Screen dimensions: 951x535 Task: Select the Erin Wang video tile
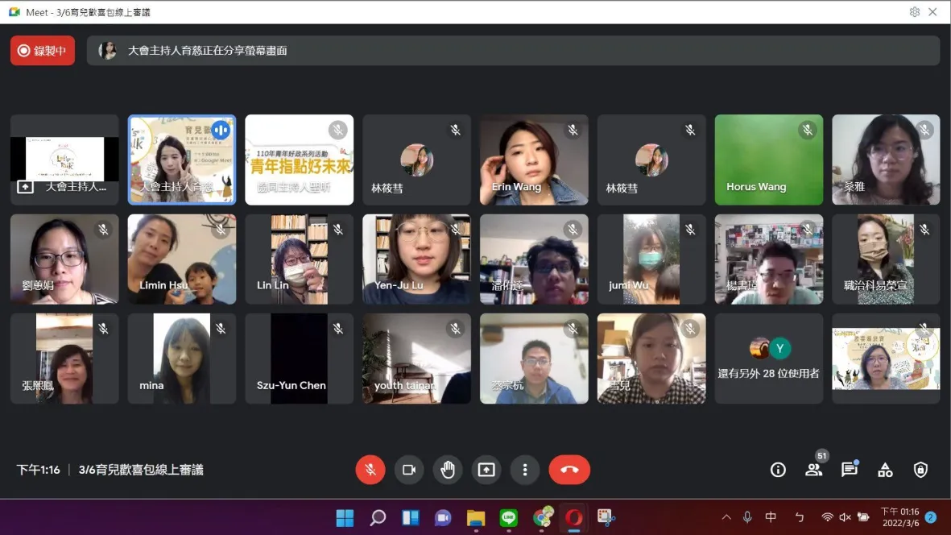pos(534,160)
